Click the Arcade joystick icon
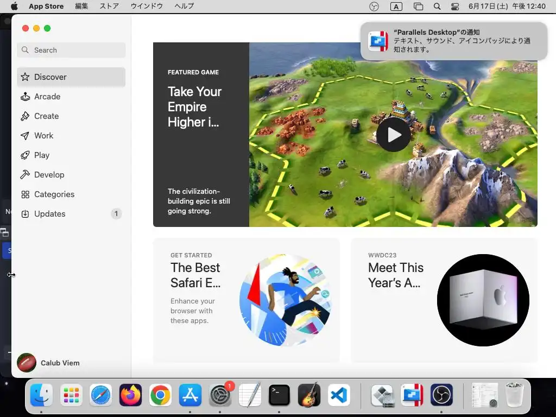Viewport: 556px width, 417px height. point(25,97)
